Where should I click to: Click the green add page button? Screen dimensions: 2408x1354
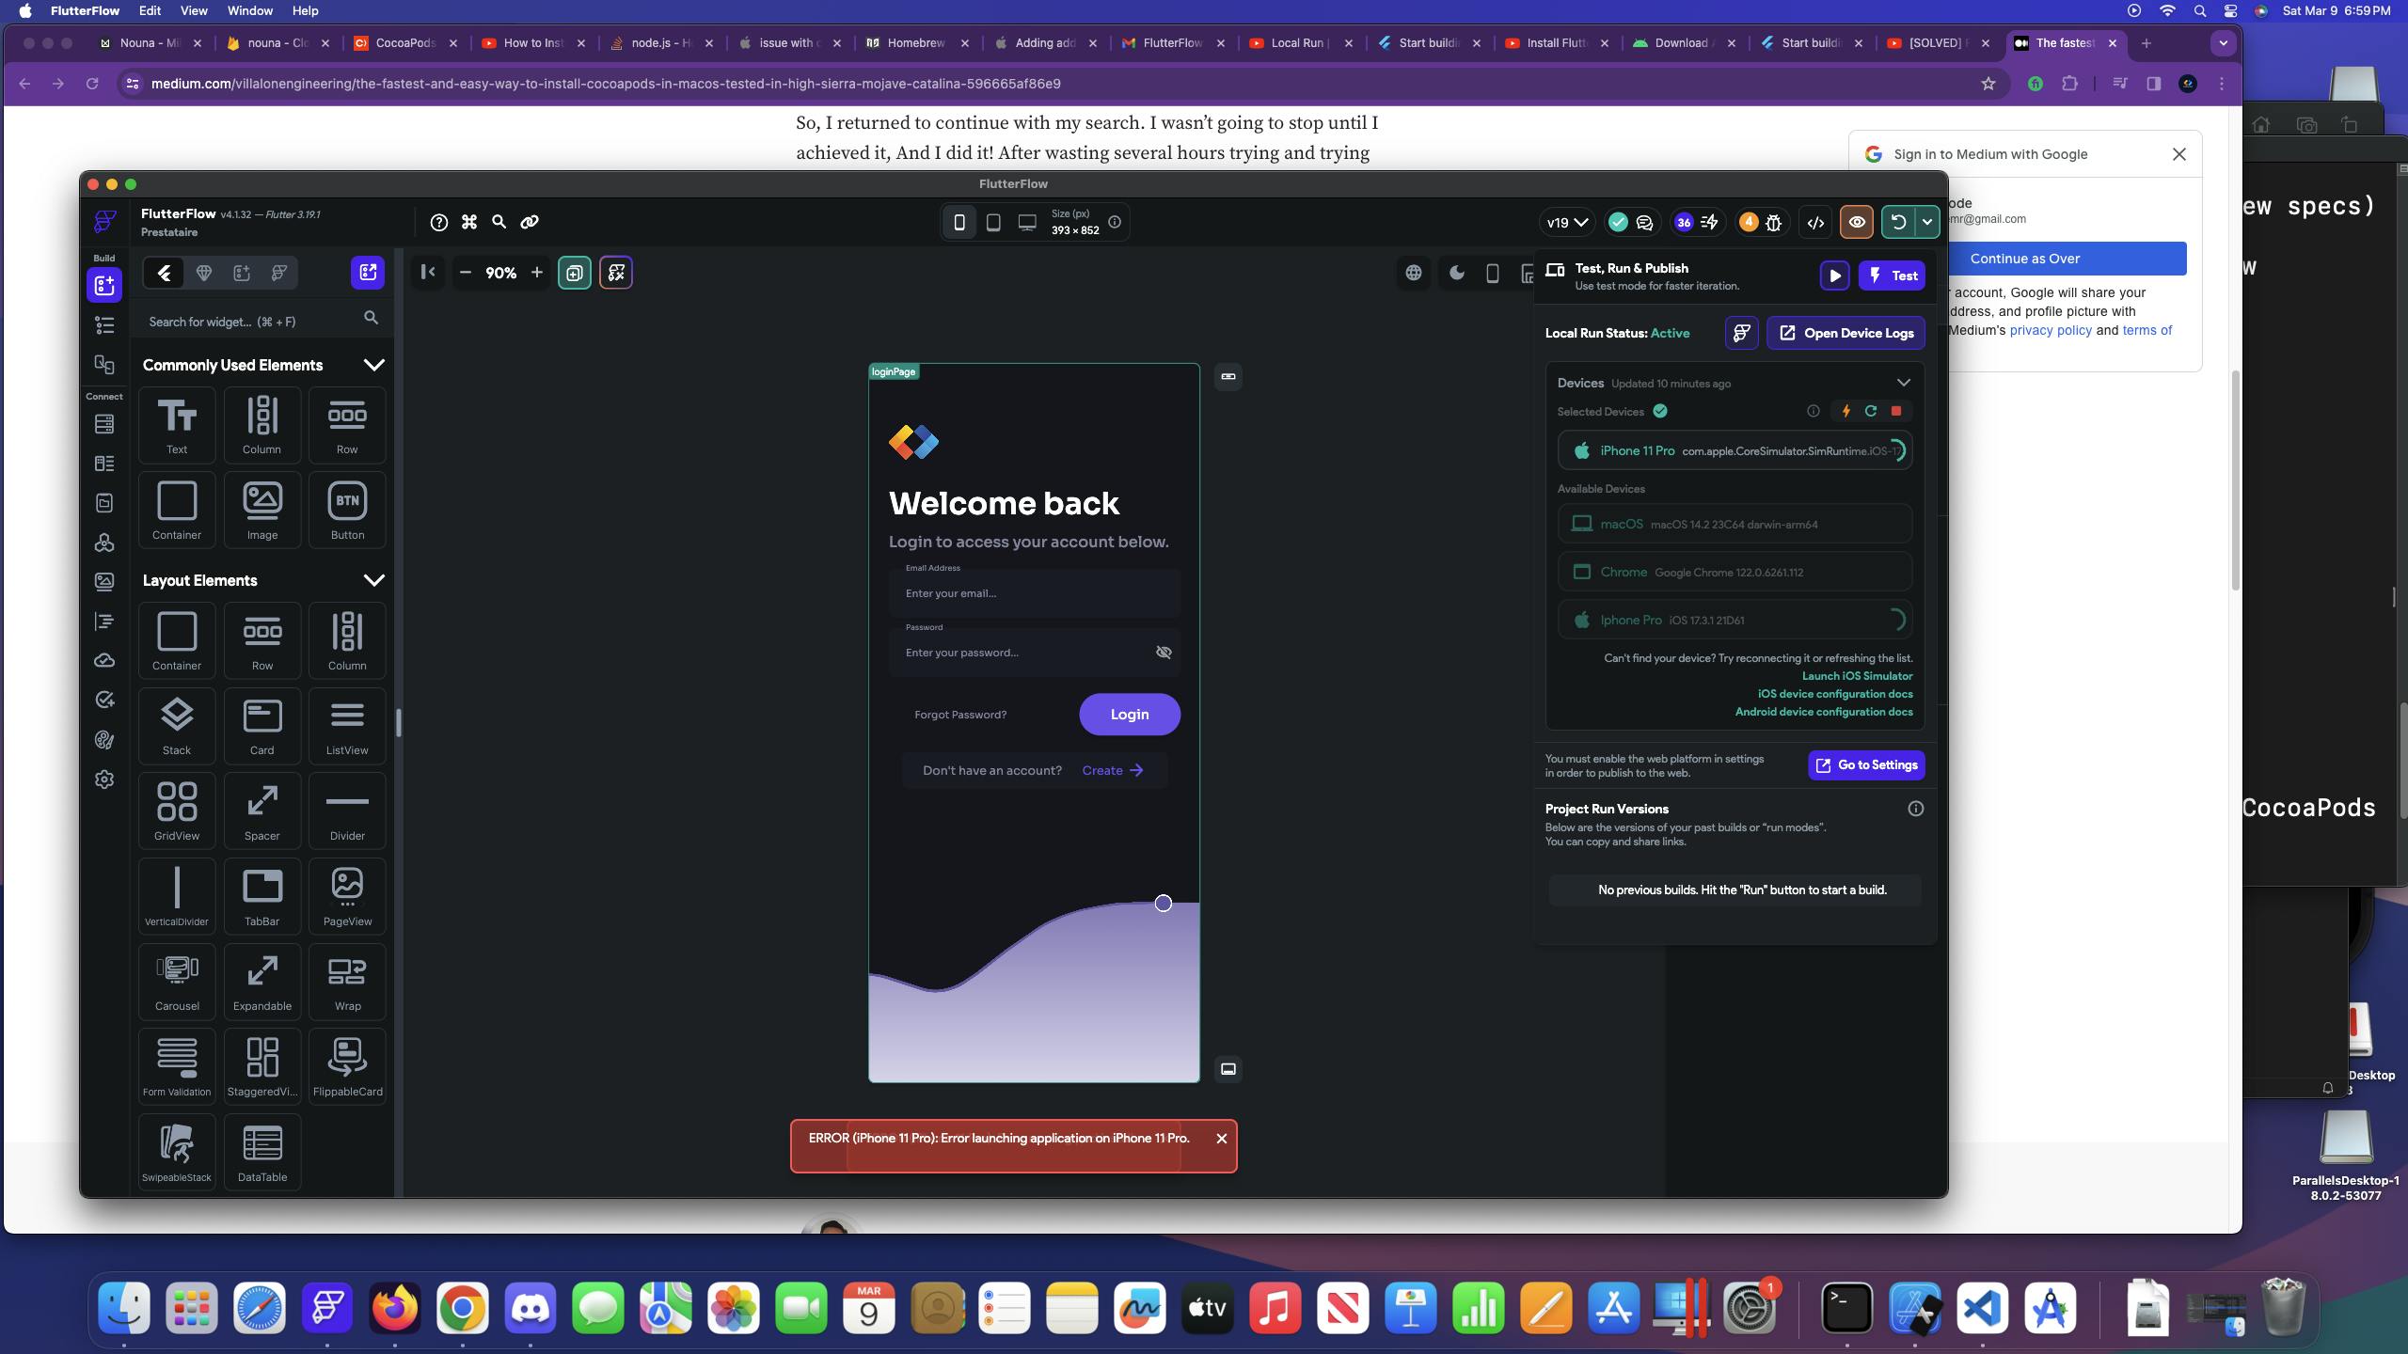(575, 273)
